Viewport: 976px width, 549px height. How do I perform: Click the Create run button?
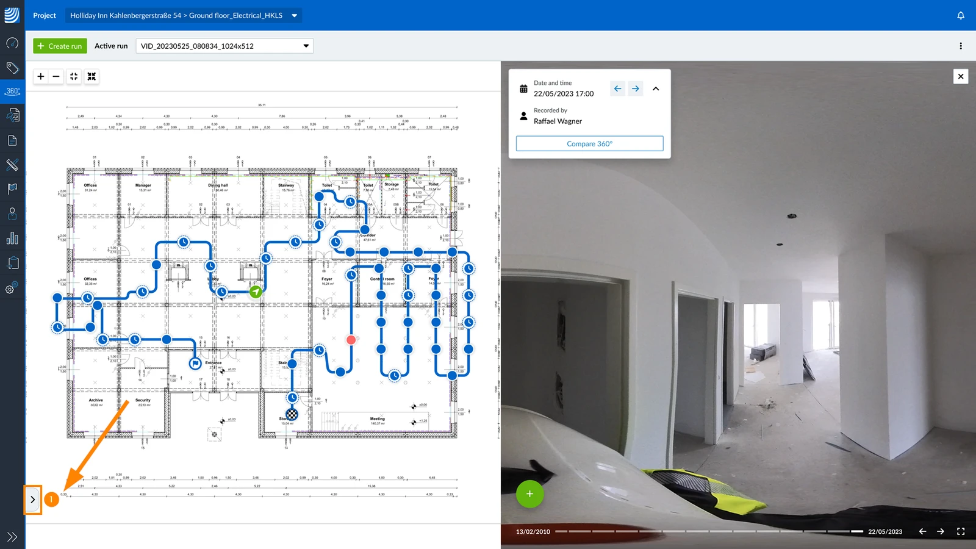[x=60, y=46]
